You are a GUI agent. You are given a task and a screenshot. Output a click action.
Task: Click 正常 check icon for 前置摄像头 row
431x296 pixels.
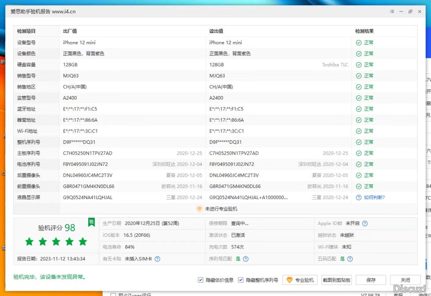(x=359, y=186)
